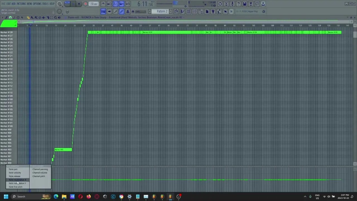357x201 pixels.
Task: Open the project info chat icon
Action: [257, 4]
